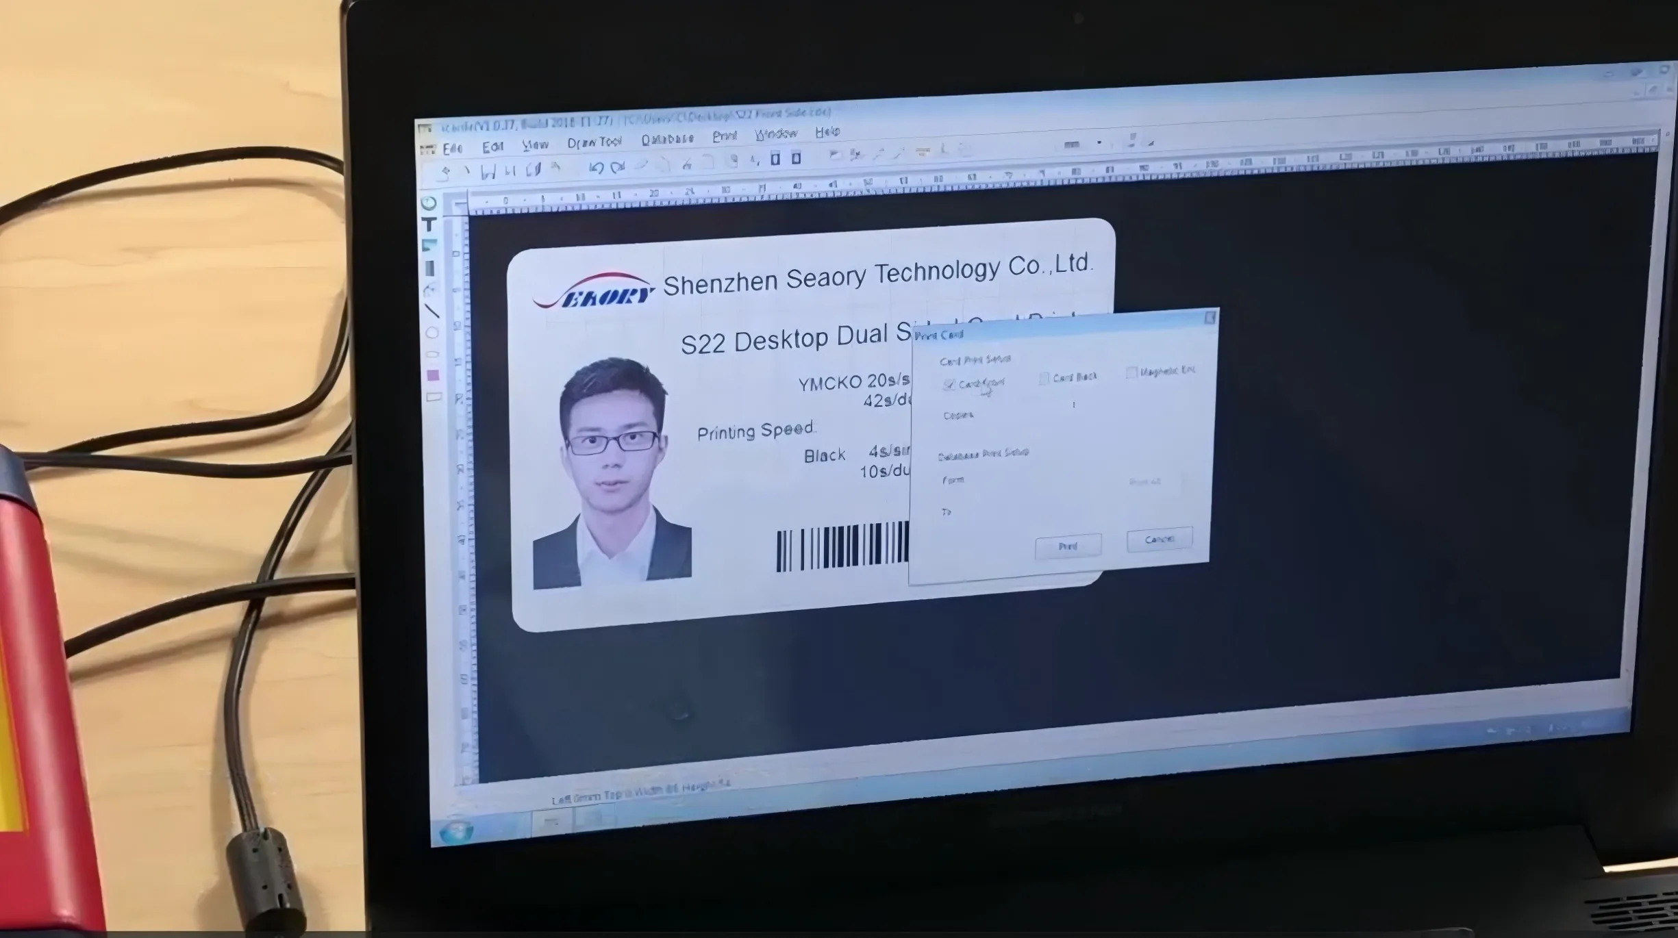Open the Database menu
The height and width of the screenshot is (938, 1678).
coord(667,140)
